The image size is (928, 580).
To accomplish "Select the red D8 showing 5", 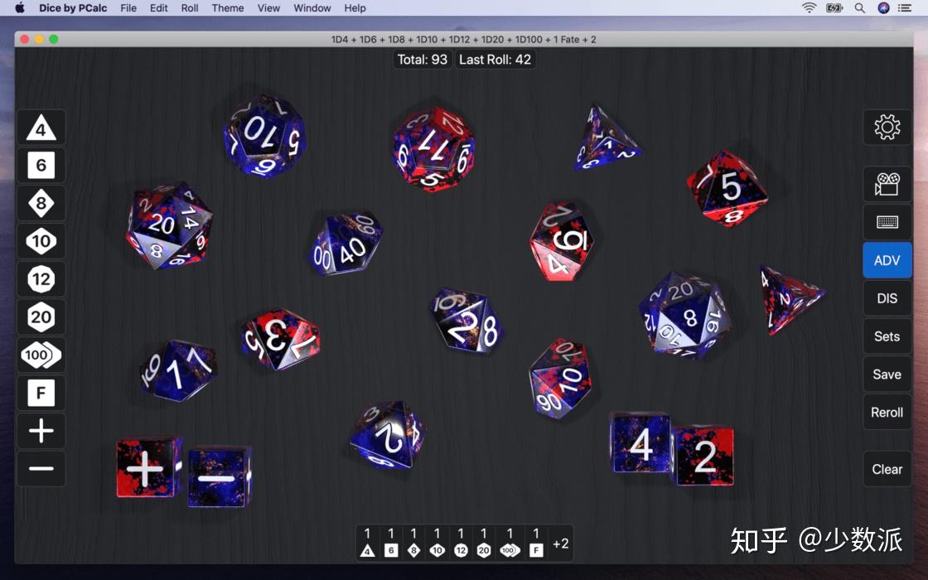I will (727, 187).
